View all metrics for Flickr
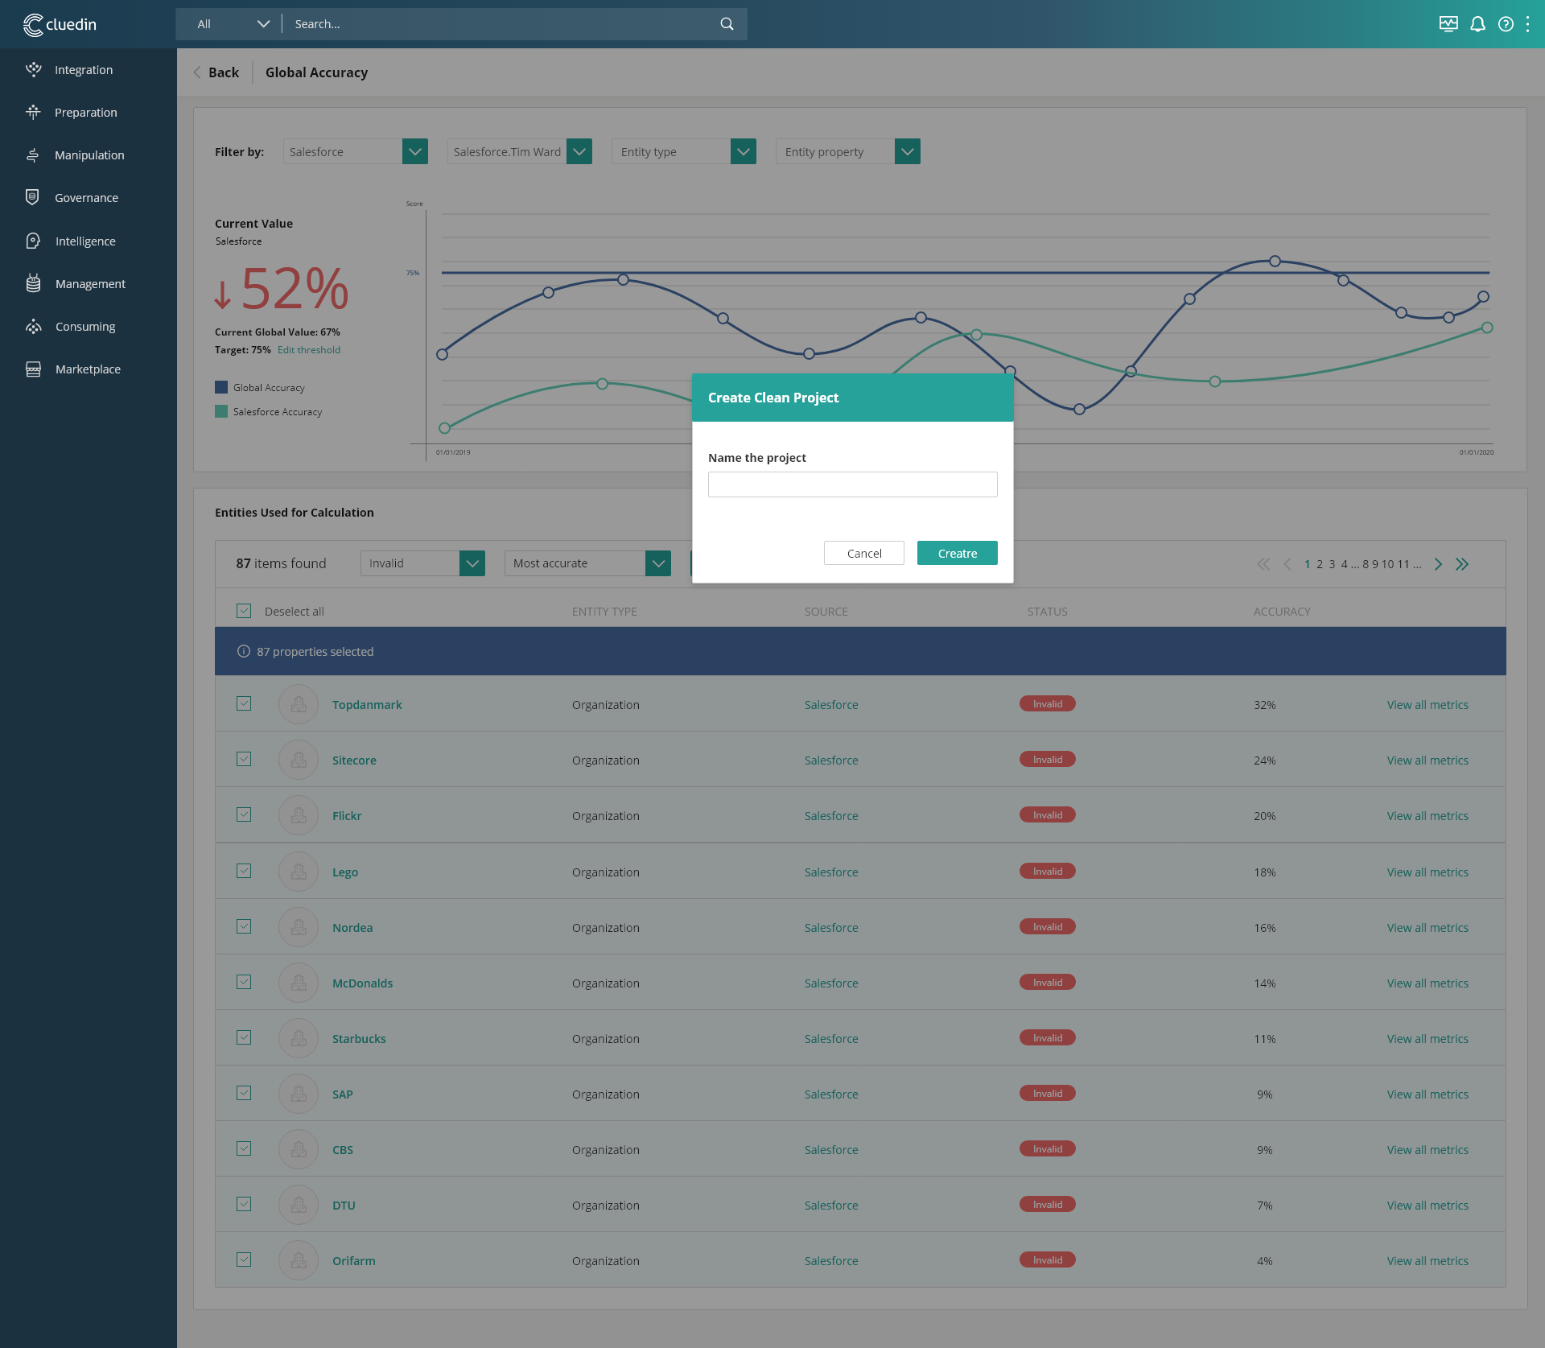 click(x=1428, y=816)
